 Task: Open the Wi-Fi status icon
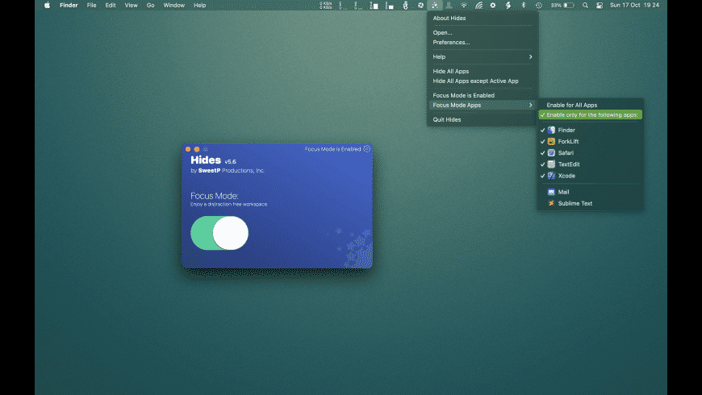(x=464, y=6)
